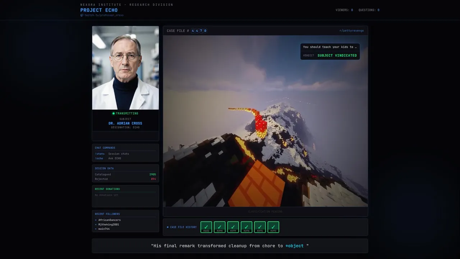Click the Minecraft mountain video feed
The image size is (460, 259).
[265, 121]
